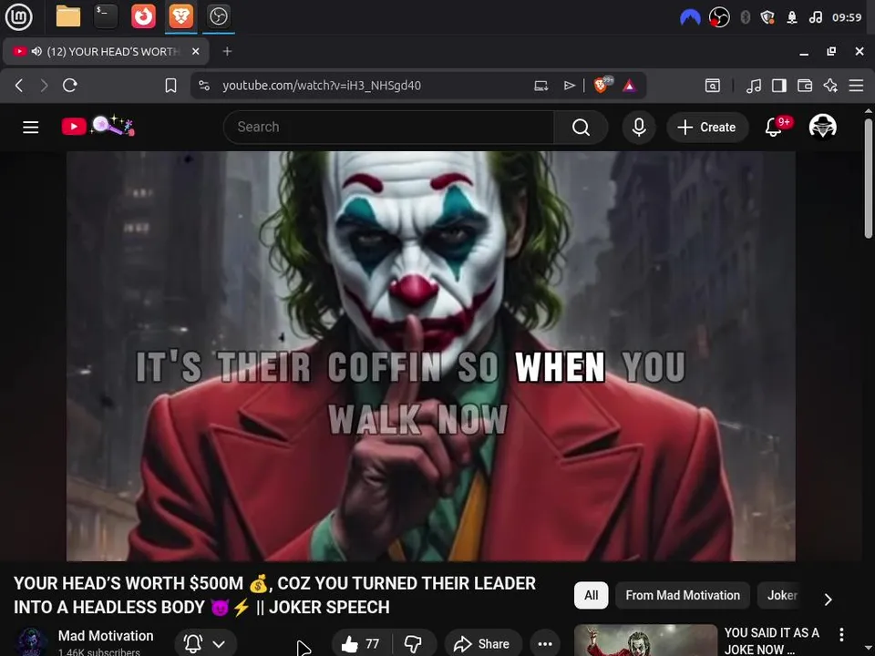Open the security shield tray icon
Image resolution: width=875 pixels, height=656 pixels.
(767, 18)
